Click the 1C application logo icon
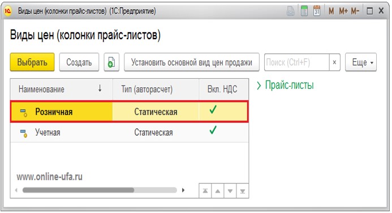 point(8,11)
